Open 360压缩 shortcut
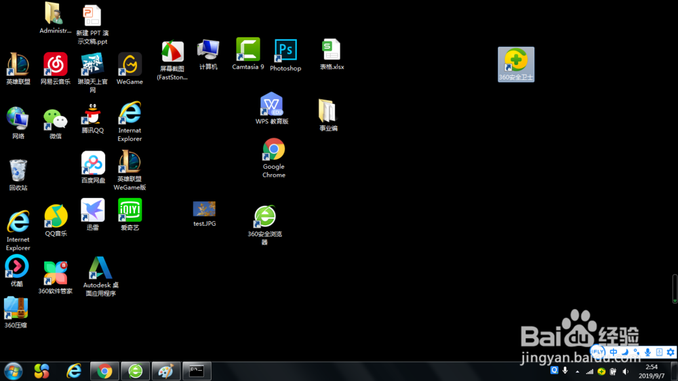 tap(16, 313)
